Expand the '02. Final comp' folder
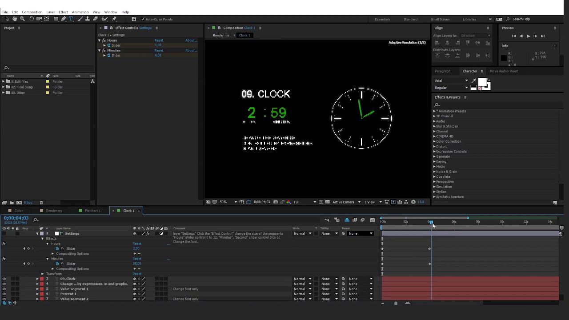This screenshot has height=320, width=569. (x=4, y=87)
